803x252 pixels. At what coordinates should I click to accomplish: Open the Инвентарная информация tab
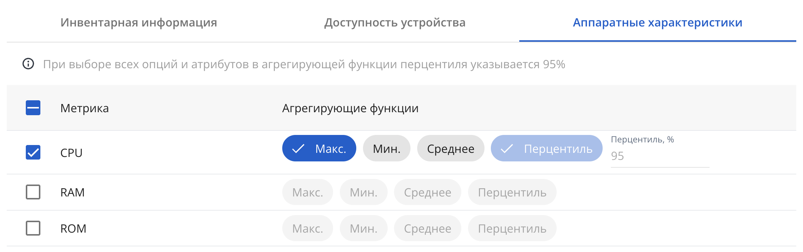point(139,22)
